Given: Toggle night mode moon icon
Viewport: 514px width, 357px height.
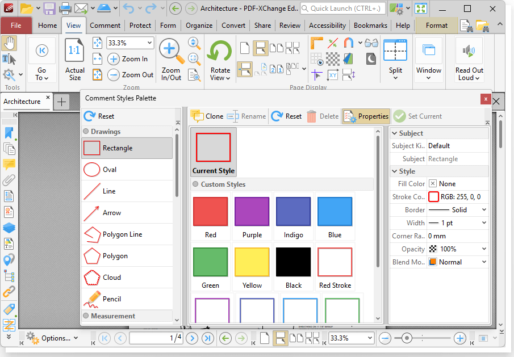Looking at the screenshot, I should point(371,59).
